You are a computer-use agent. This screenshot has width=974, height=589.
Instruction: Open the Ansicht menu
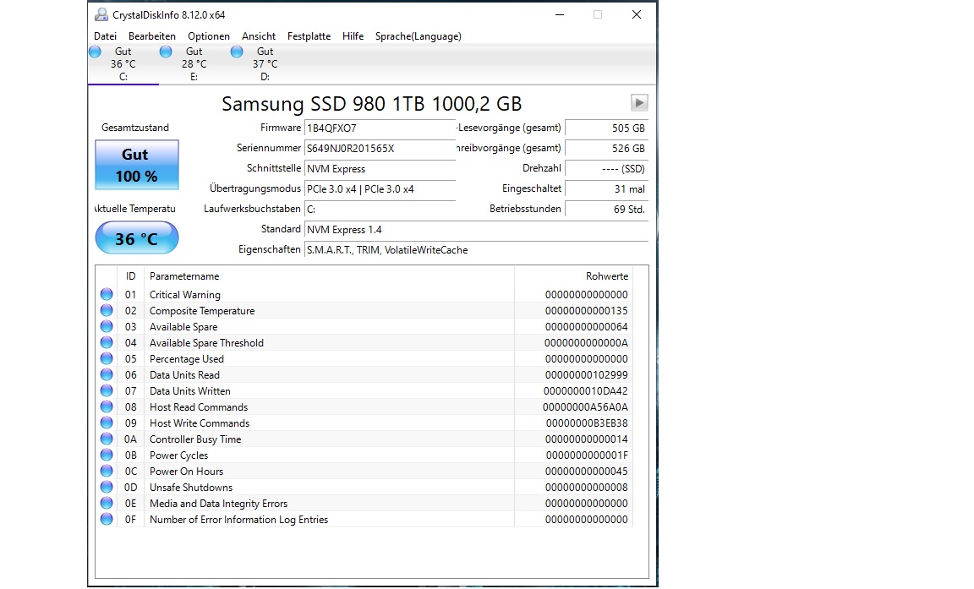[259, 36]
